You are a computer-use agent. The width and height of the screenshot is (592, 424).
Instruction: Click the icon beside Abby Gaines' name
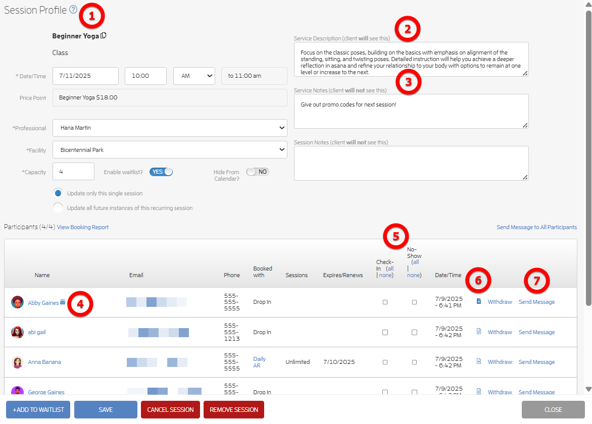(63, 302)
